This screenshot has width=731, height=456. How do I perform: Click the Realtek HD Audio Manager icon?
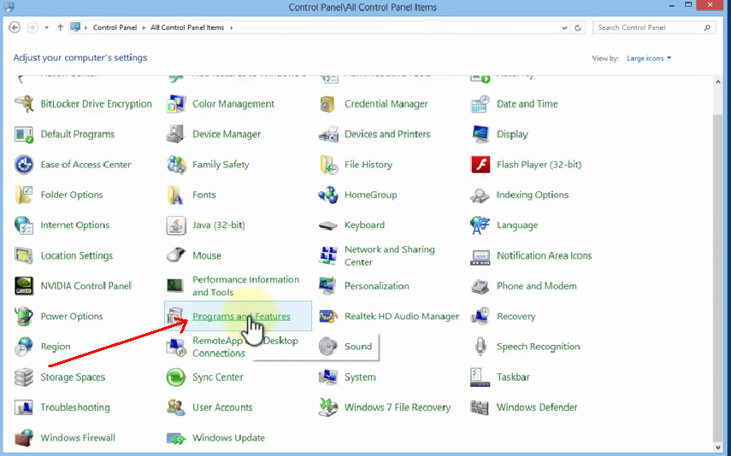pos(327,316)
